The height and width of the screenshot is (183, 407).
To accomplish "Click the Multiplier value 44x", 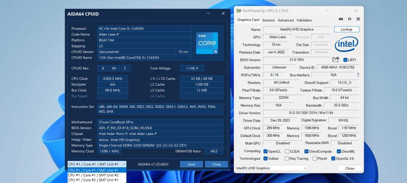I will click(x=113, y=84).
